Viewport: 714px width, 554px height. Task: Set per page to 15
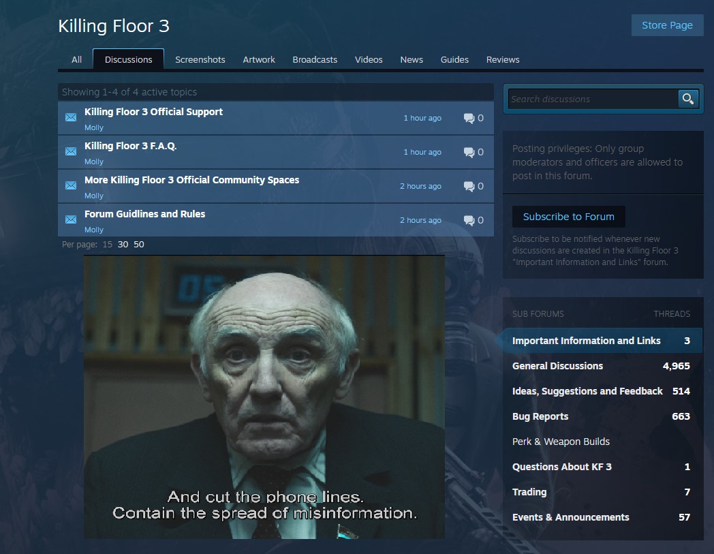[x=108, y=244]
